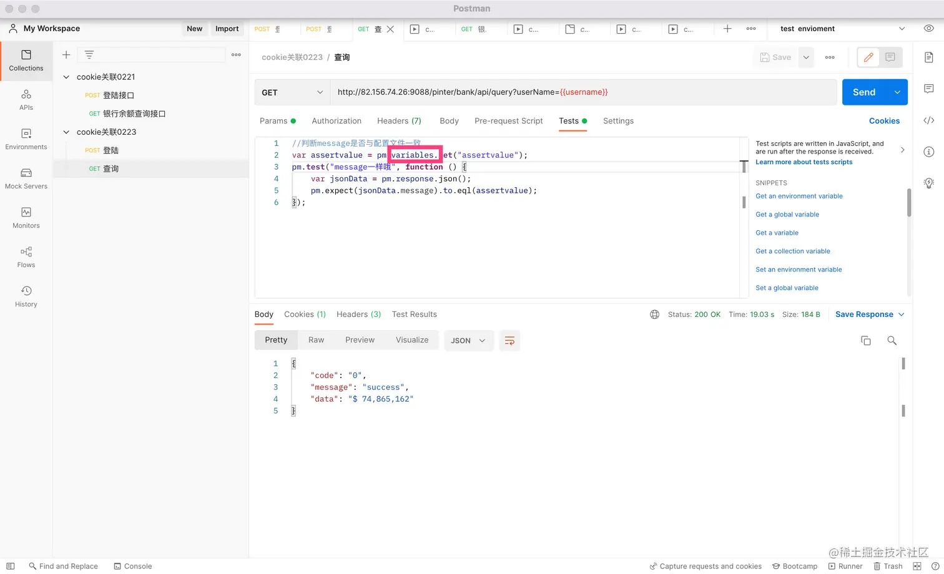Toggle line wrap in response viewer
Screen dimensions: 944x574
click(x=509, y=341)
